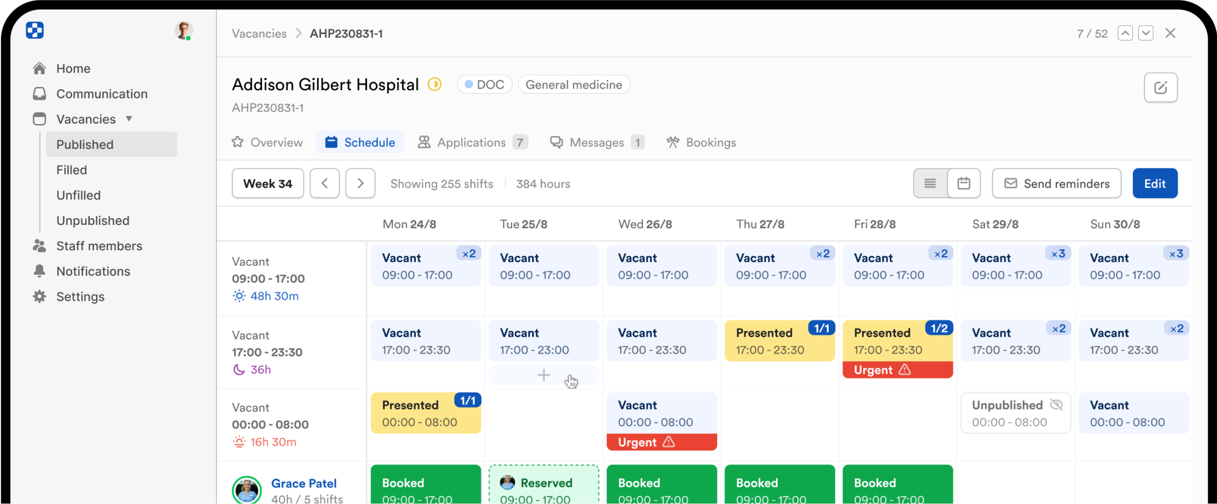This screenshot has height=504, width=1217.
Task: Switch to the Applications tab
Action: (471, 142)
